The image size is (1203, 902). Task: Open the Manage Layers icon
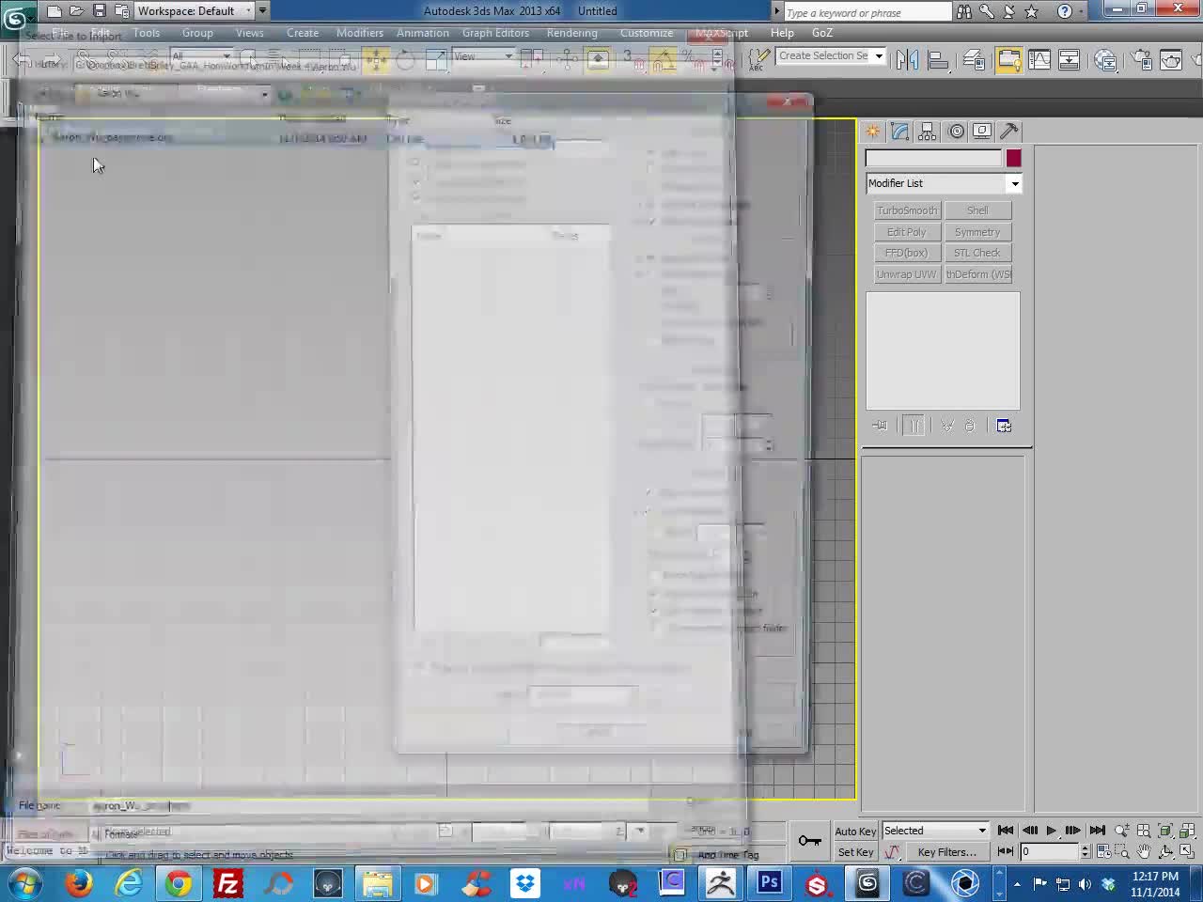tap(974, 60)
